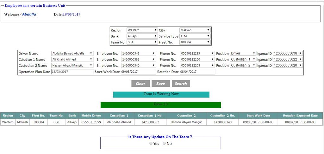This screenshot has width=324, height=154.
Task: Open Phone No. dropdown 05550112299
Action: click(x=197, y=53)
